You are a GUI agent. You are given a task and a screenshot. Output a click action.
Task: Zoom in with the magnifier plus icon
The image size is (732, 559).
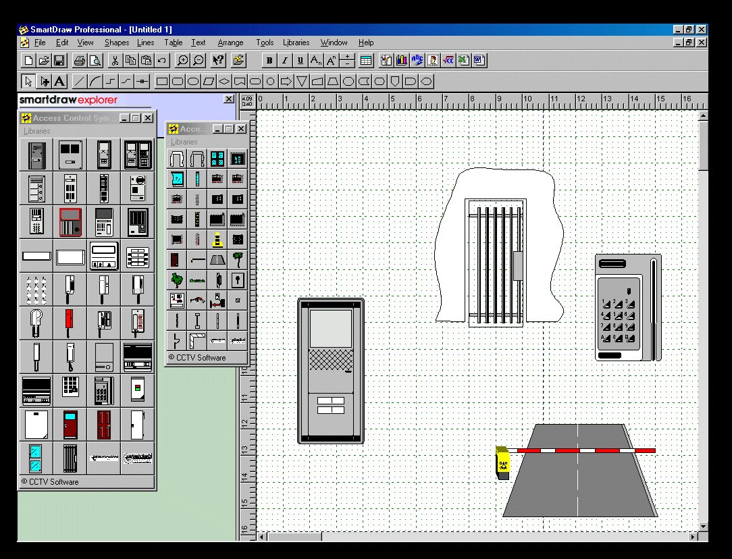(x=182, y=60)
